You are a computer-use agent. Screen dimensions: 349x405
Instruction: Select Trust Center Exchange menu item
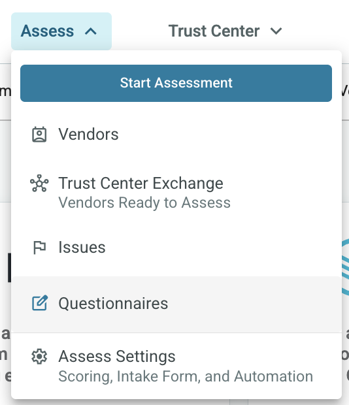(x=176, y=192)
